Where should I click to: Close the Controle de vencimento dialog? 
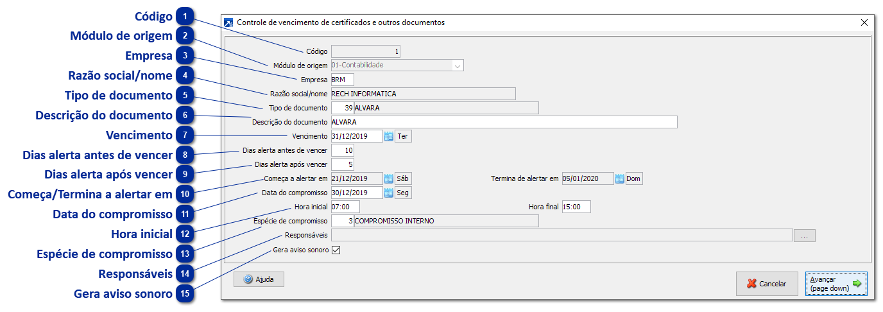[x=864, y=22]
